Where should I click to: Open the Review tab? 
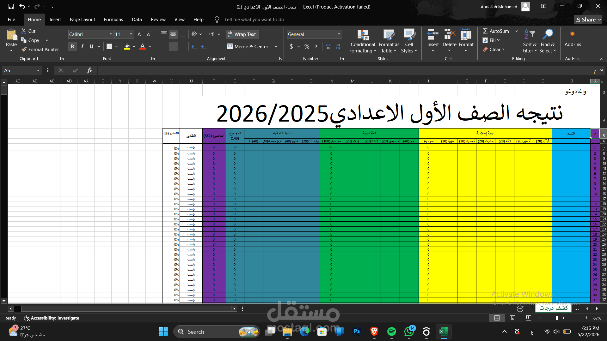click(x=158, y=20)
